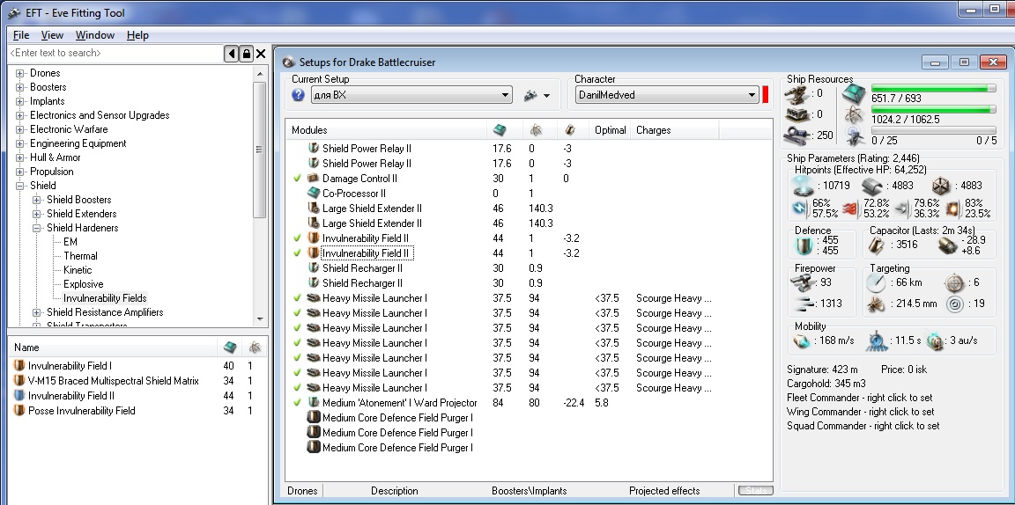Click Fleet Commander right click to set
The height and width of the screenshot is (505, 1015).
point(860,398)
